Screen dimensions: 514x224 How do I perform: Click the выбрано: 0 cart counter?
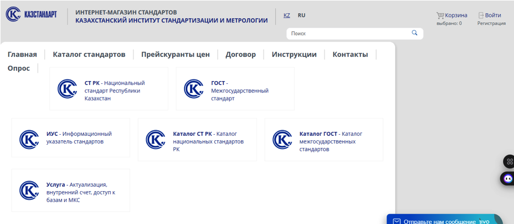(449, 23)
